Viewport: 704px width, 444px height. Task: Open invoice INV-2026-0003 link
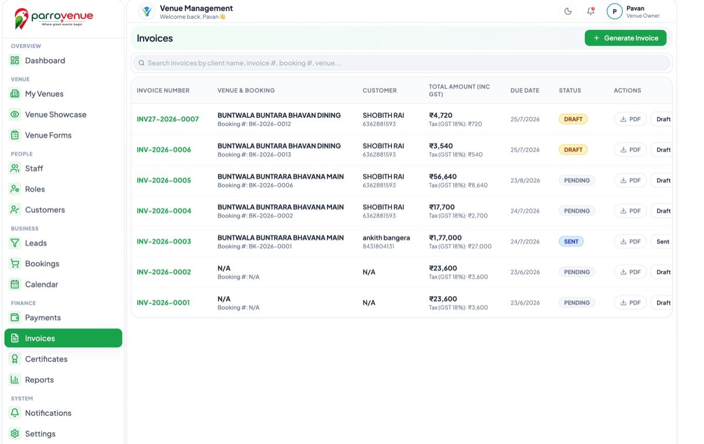(164, 241)
